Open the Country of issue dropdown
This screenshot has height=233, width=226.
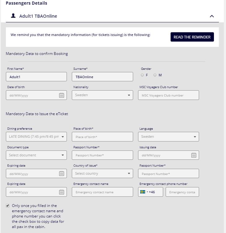(x=102, y=173)
